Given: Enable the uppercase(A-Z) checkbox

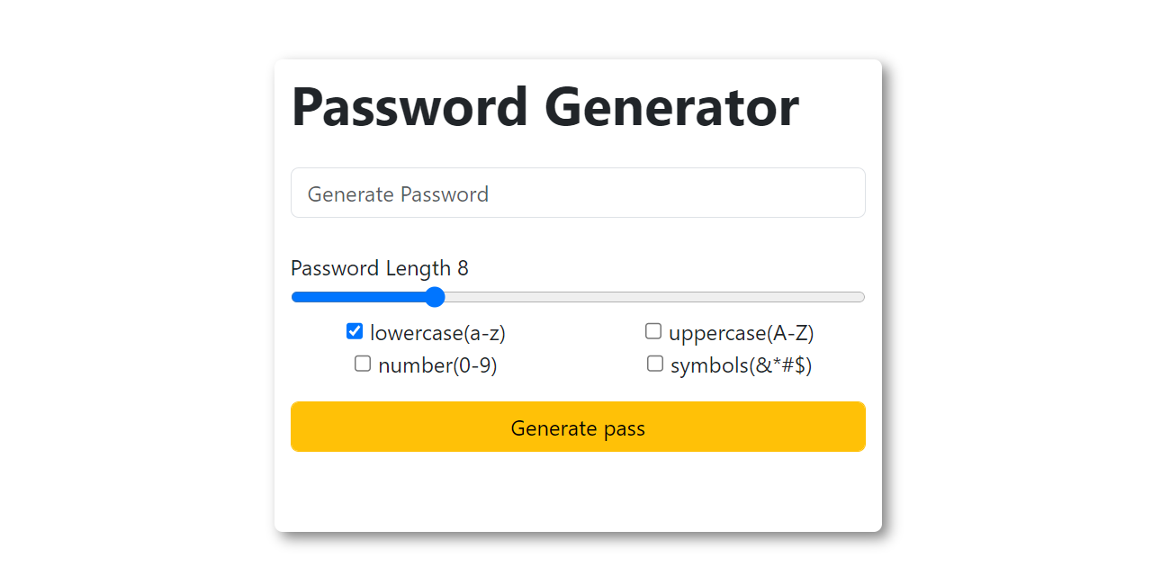Looking at the screenshot, I should point(653,331).
